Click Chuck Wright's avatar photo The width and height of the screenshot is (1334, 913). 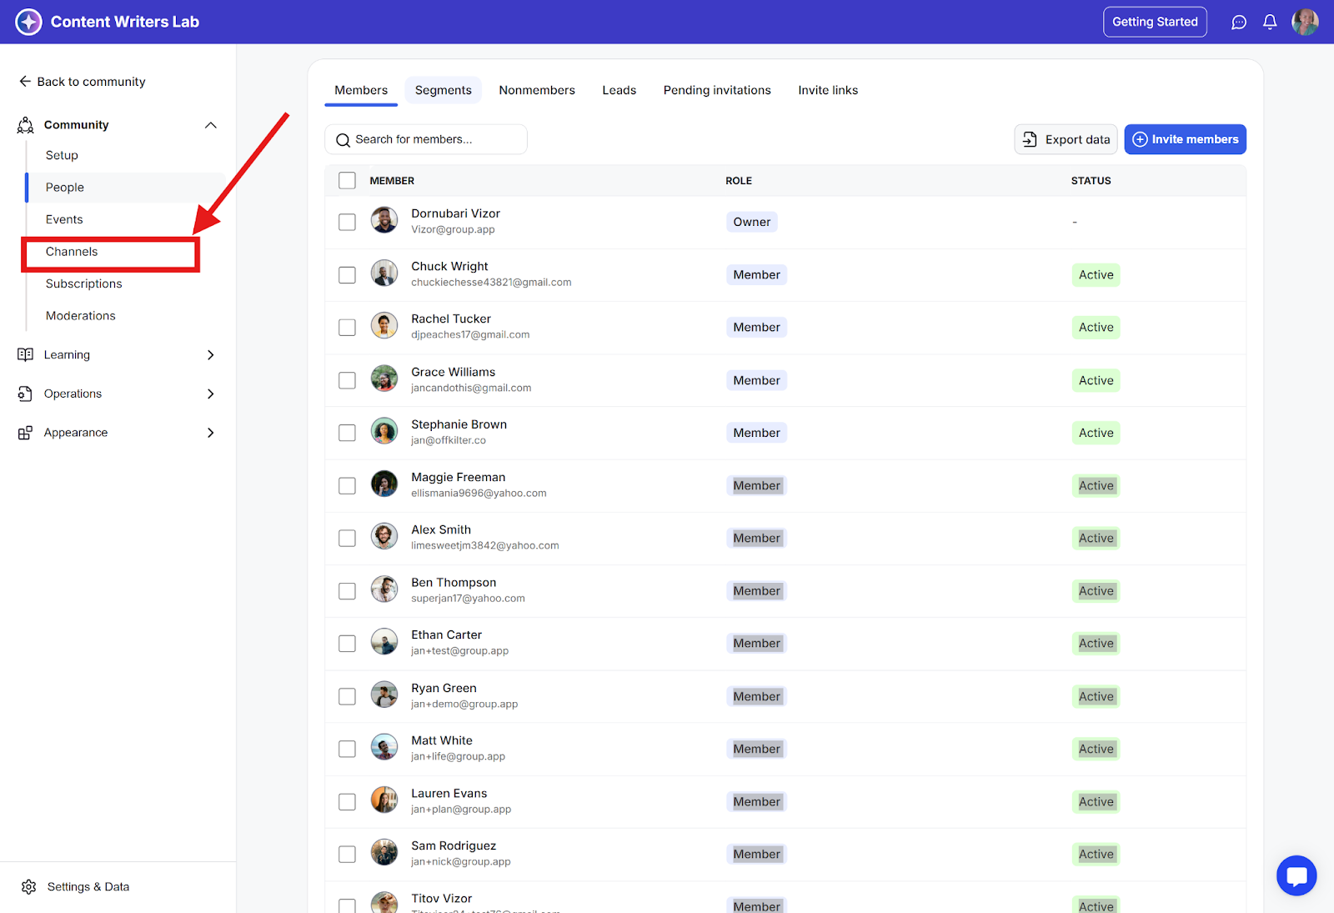[384, 273]
